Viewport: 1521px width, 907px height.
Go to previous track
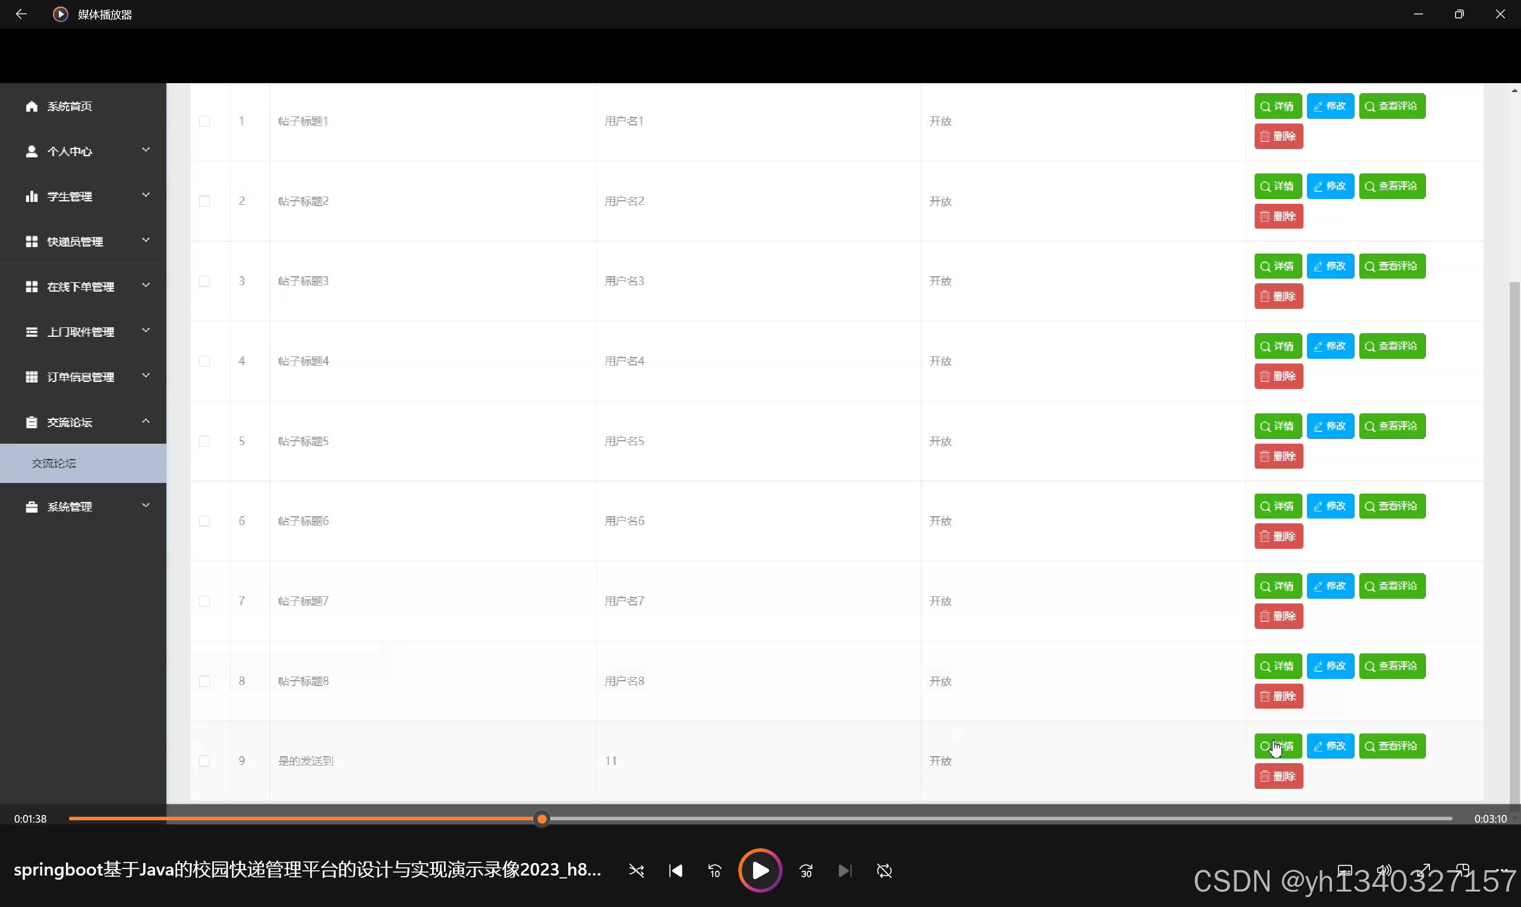pos(676,871)
